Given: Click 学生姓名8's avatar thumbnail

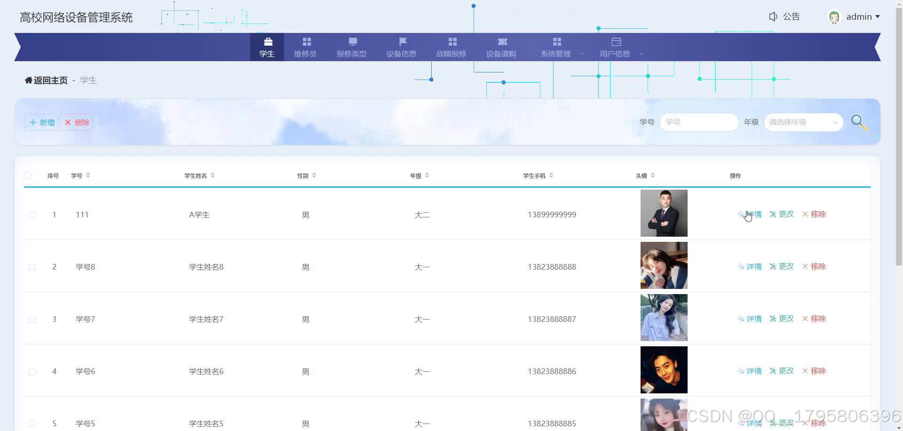Looking at the screenshot, I should pos(664,265).
